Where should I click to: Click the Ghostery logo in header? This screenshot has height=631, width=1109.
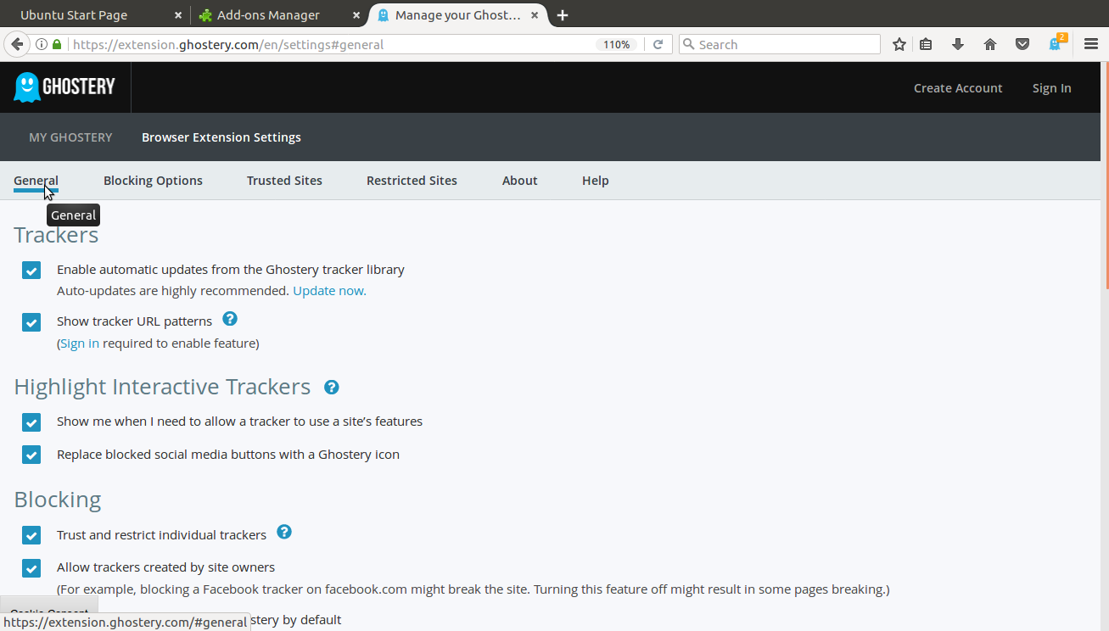point(64,87)
